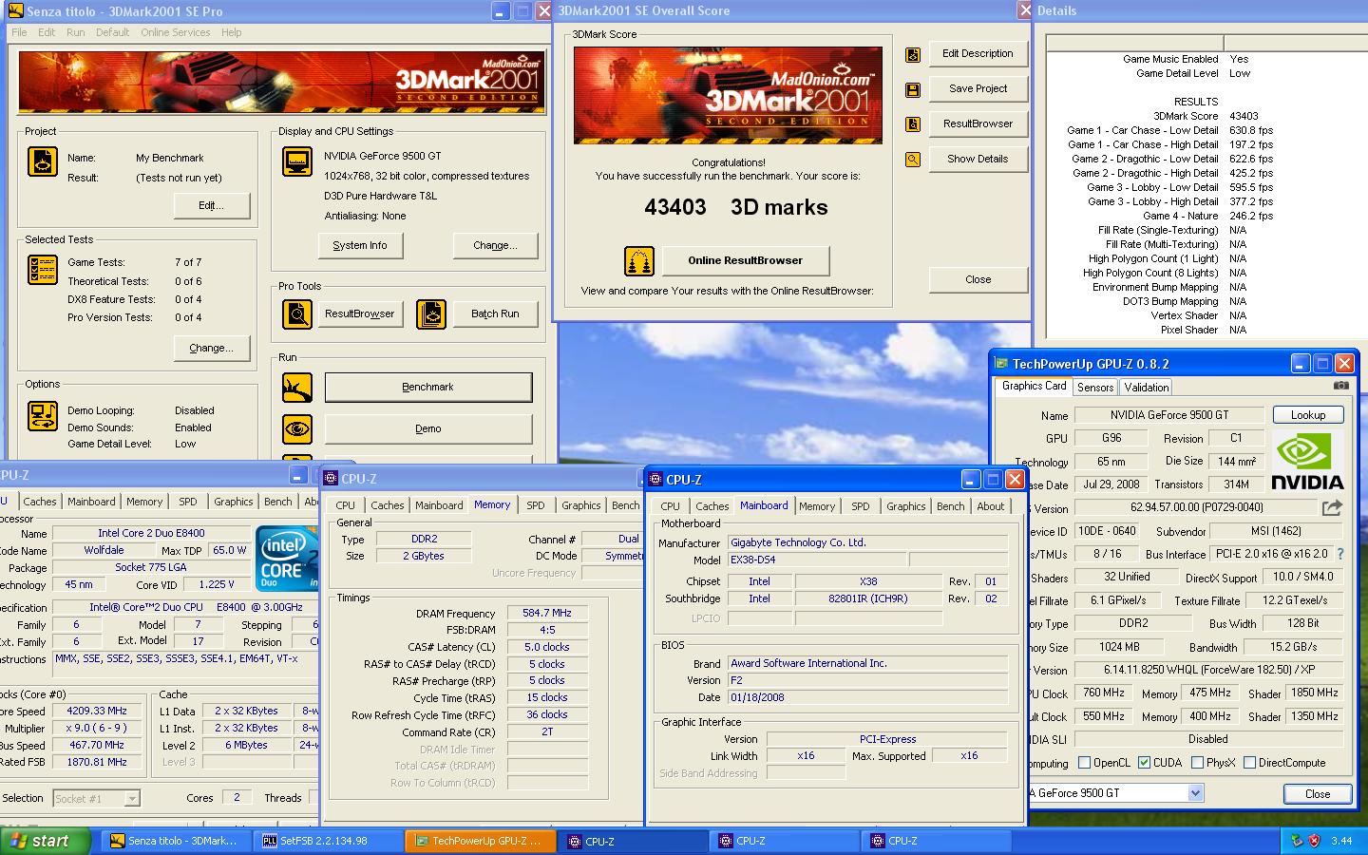The width and height of the screenshot is (1368, 855).
Task: Click the Online ResultBrowser icon
Action: (x=639, y=260)
